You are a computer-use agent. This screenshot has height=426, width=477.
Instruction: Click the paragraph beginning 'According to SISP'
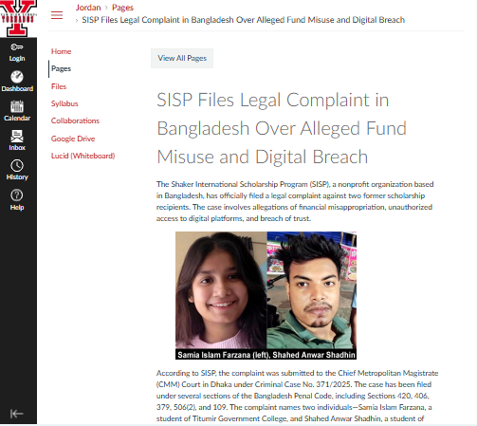[297, 396]
